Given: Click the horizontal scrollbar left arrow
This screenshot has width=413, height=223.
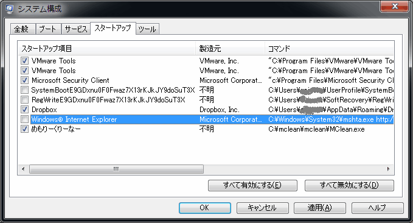Looking at the screenshot, I should click(23, 169).
